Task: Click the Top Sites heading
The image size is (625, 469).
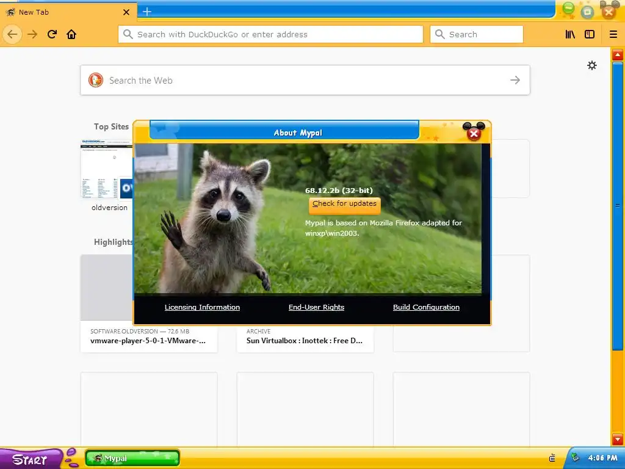Action: pos(111,126)
